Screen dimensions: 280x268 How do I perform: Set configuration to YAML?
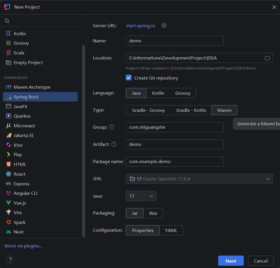(x=171, y=230)
